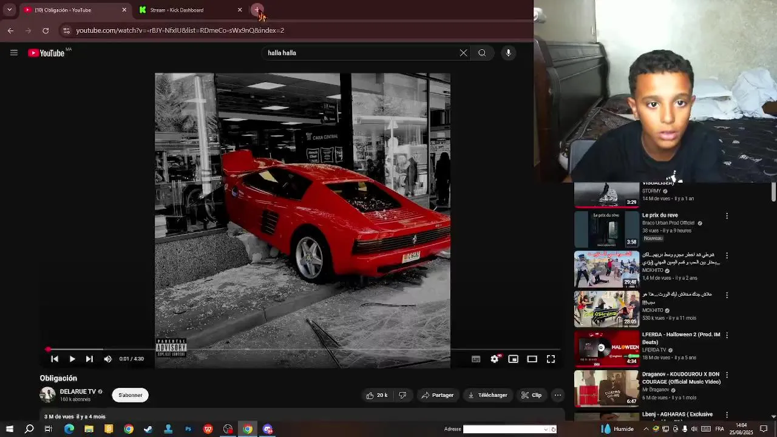The image size is (777, 437).
Task: Click the 3 M de vues description text
Action: coord(75,417)
